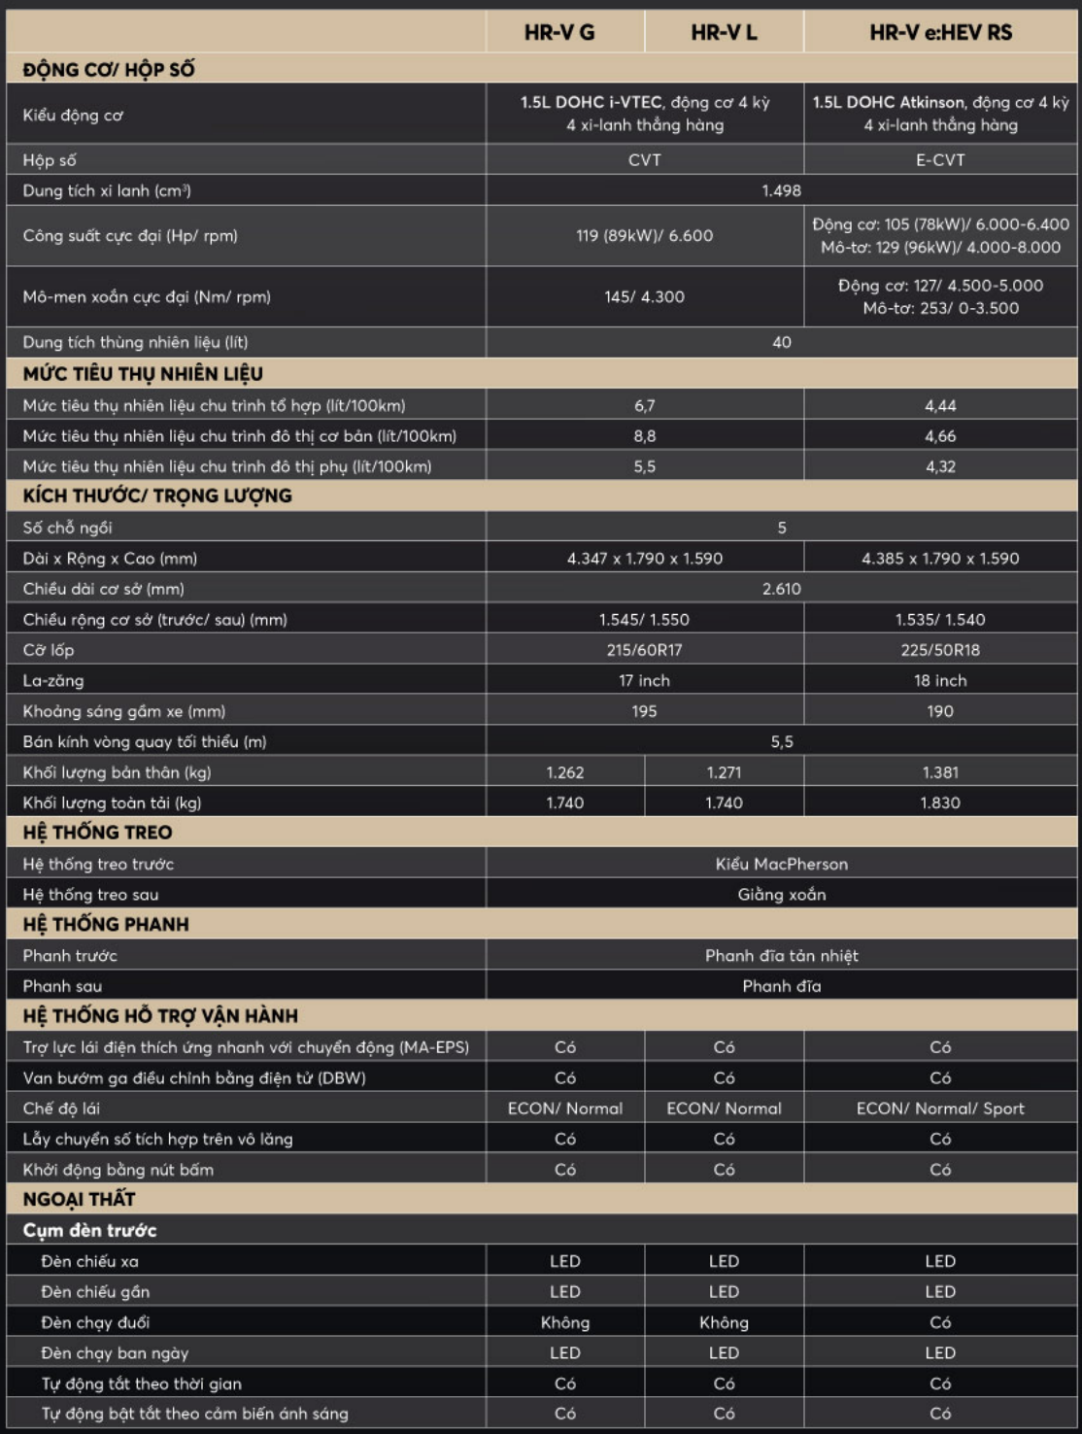Click the Khoảng sáng gầm xe row label
The image size is (1082, 1434).
(x=124, y=711)
